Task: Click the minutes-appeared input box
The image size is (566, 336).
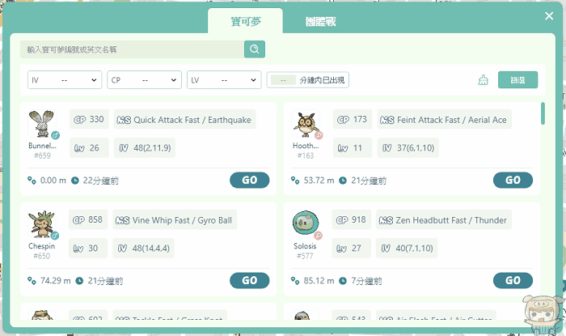Action: coord(283,80)
